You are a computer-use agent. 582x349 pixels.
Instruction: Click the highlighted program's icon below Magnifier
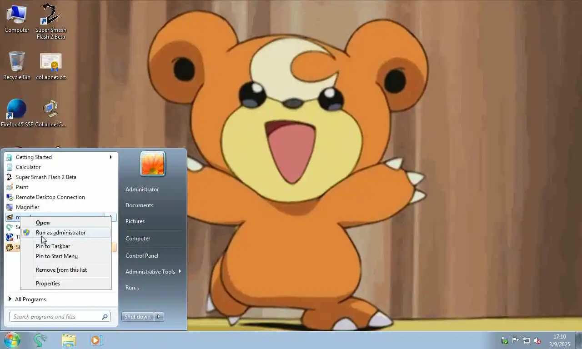click(x=10, y=217)
